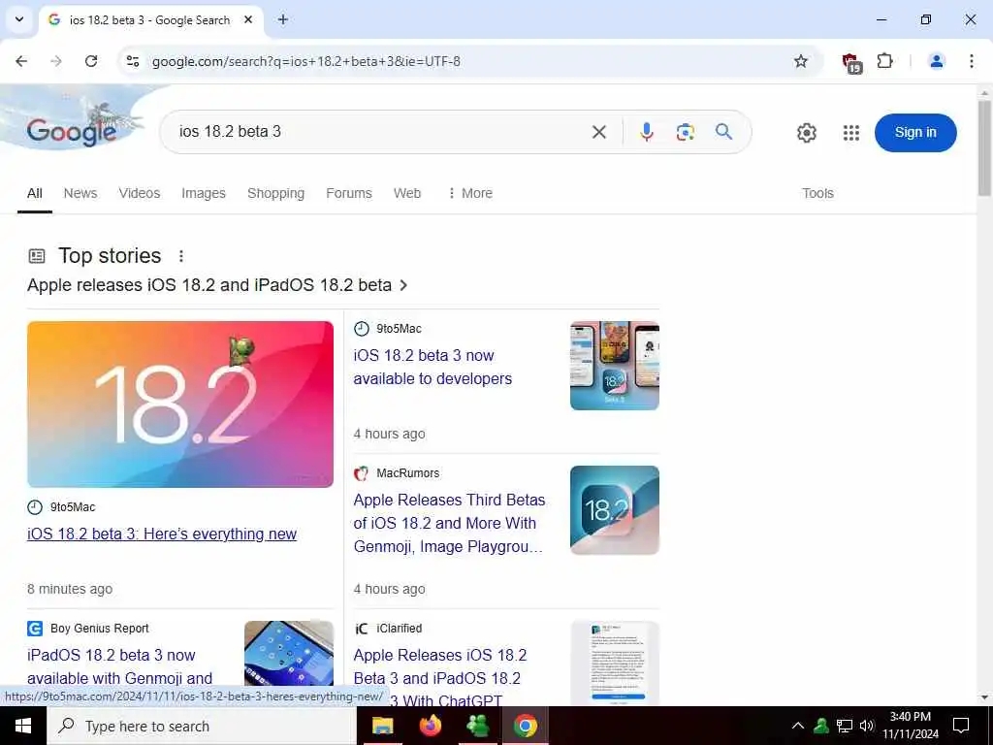This screenshot has width=993, height=745.
Task: Open a new browser tab
Action: [283, 19]
